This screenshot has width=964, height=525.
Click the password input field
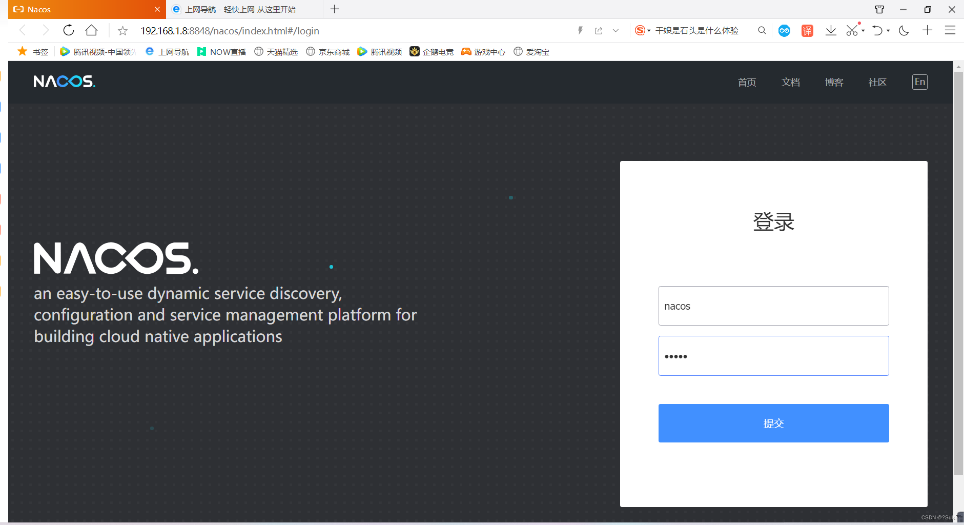(x=773, y=356)
